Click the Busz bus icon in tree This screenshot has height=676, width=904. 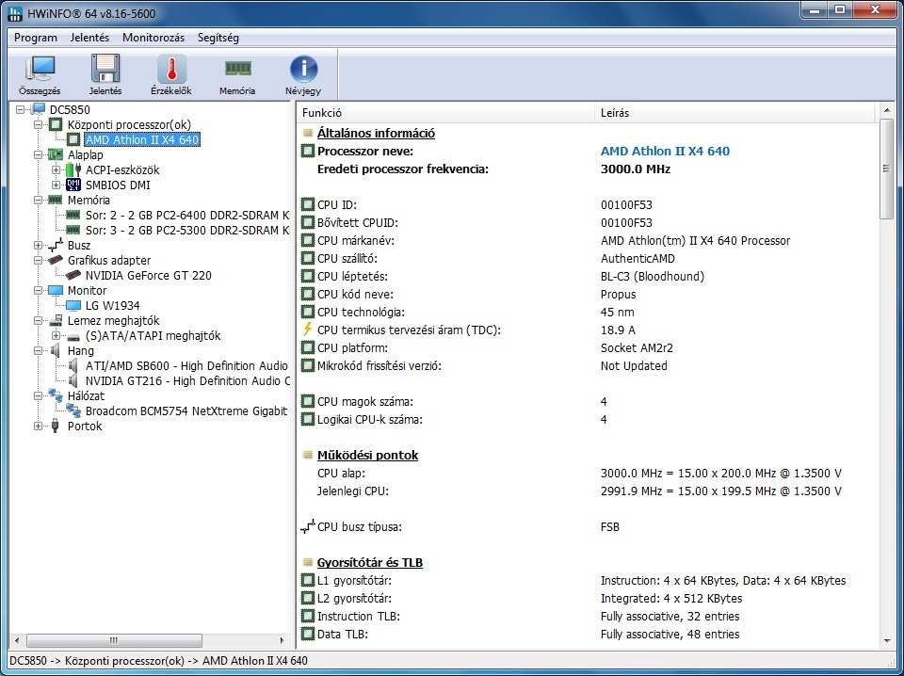point(56,245)
